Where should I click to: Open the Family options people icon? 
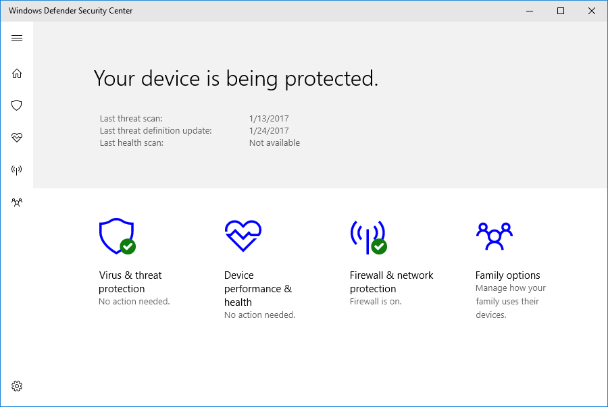[494, 236]
